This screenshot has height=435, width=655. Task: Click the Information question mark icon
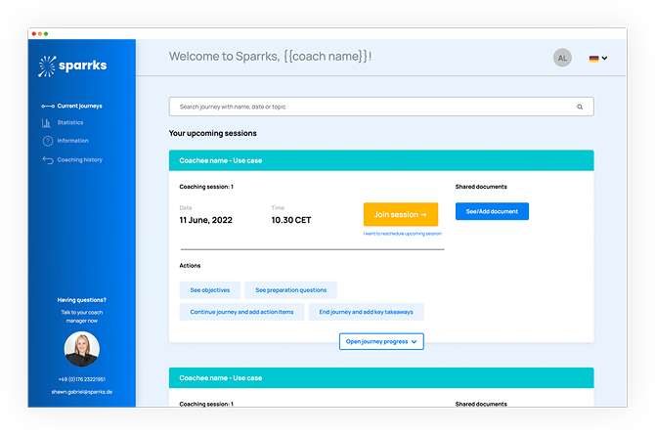[x=47, y=141]
